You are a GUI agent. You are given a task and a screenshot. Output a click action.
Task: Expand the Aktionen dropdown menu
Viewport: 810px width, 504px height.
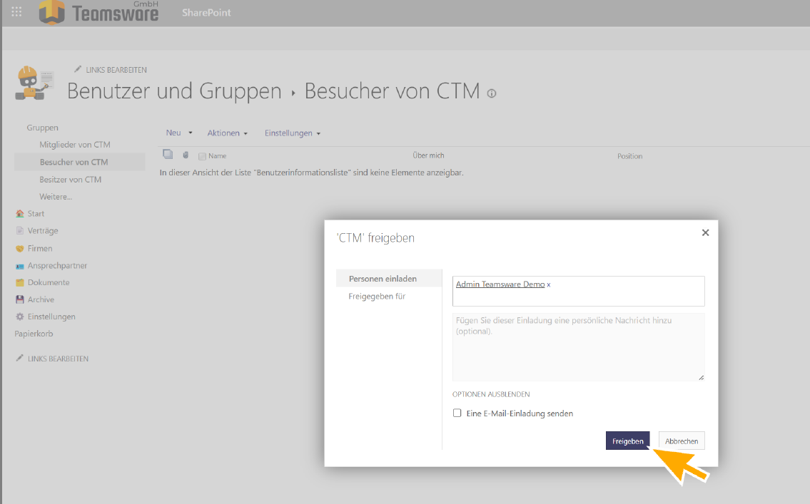click(227, 133)
